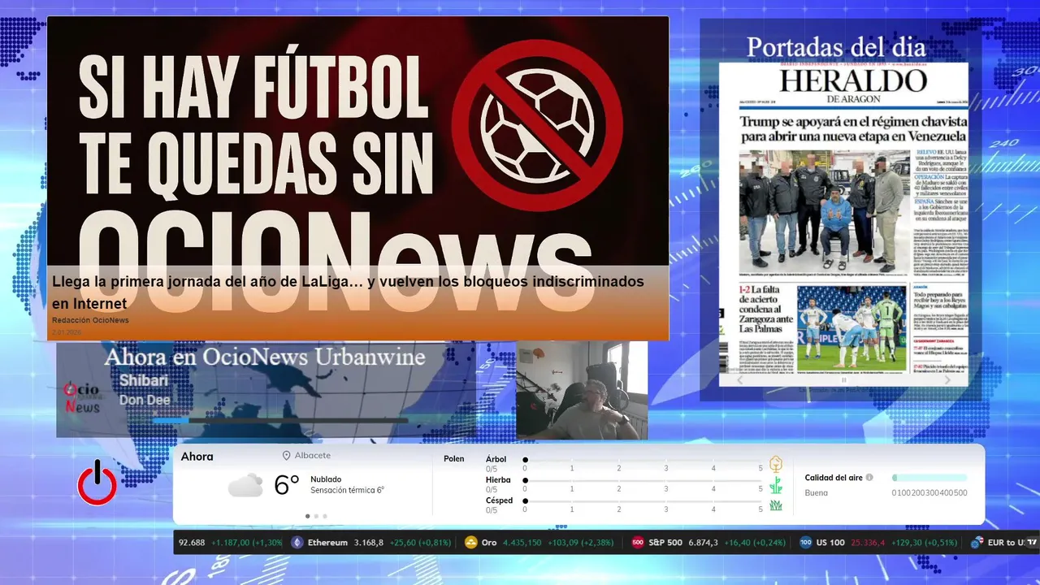1040x585 pixels.
Task: Click the Maduro photo on Heraldo cover
Action: [825, 210]
